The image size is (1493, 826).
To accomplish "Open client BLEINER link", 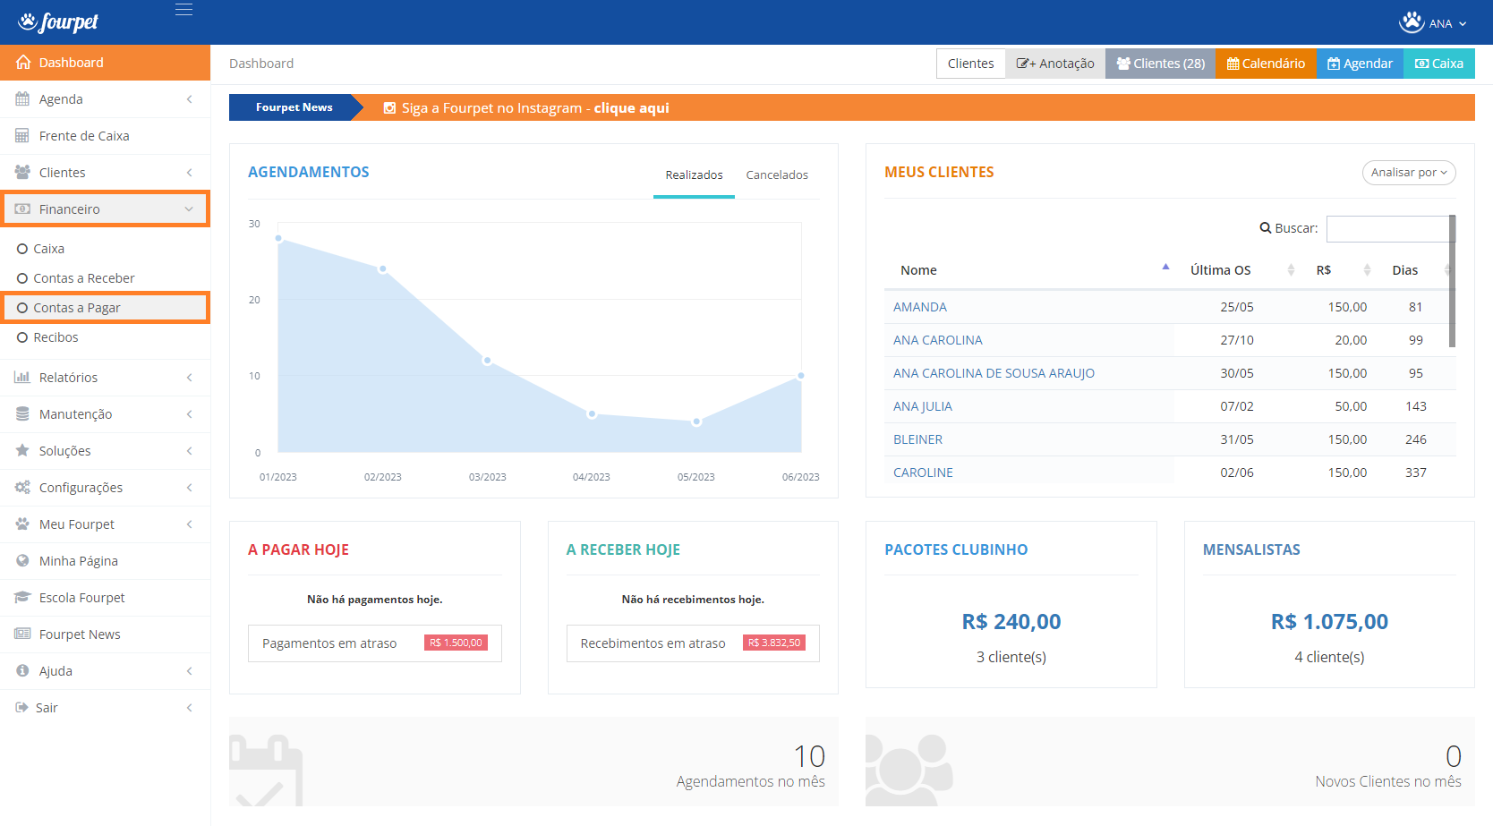I will coord(917,439).
